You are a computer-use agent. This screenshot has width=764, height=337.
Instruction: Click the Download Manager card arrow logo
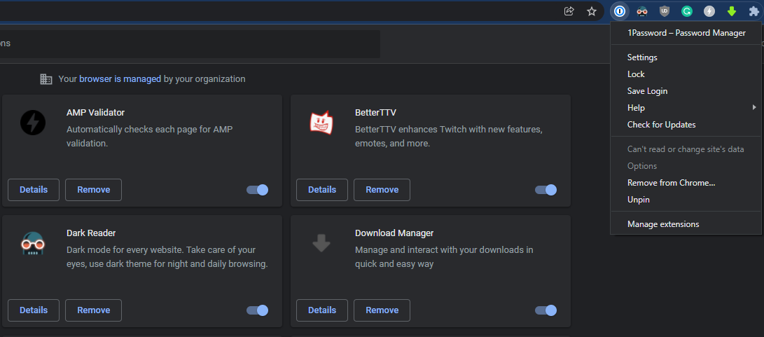click(321, 242)
